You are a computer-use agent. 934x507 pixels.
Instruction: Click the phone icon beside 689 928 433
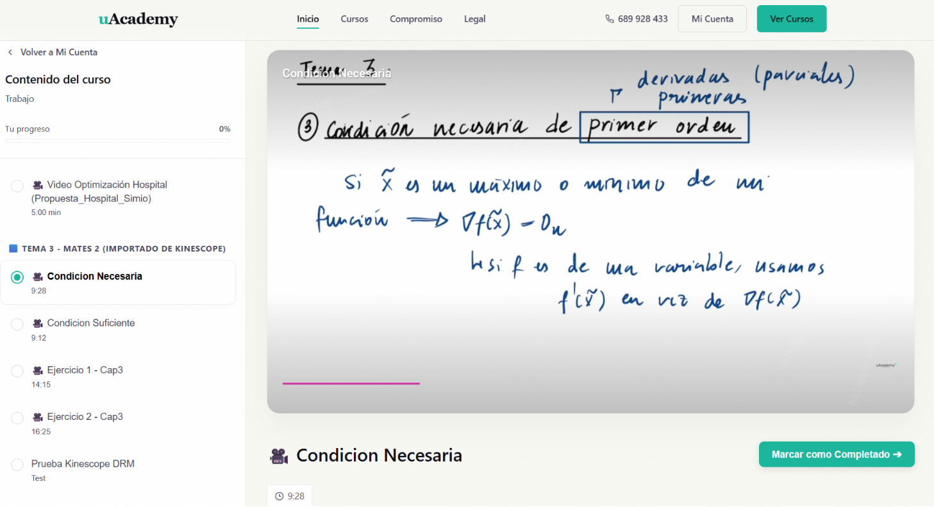pos(610,19)
